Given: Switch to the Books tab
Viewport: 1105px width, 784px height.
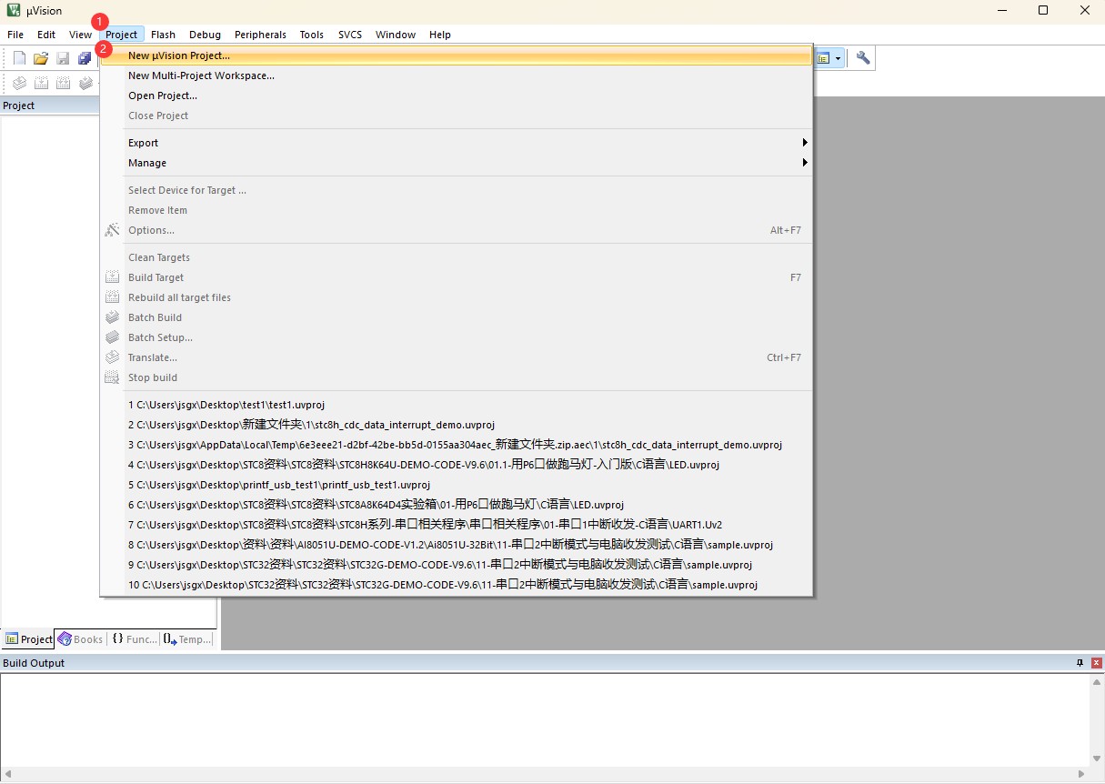Looking at the screenshot, I should (80, 639).
